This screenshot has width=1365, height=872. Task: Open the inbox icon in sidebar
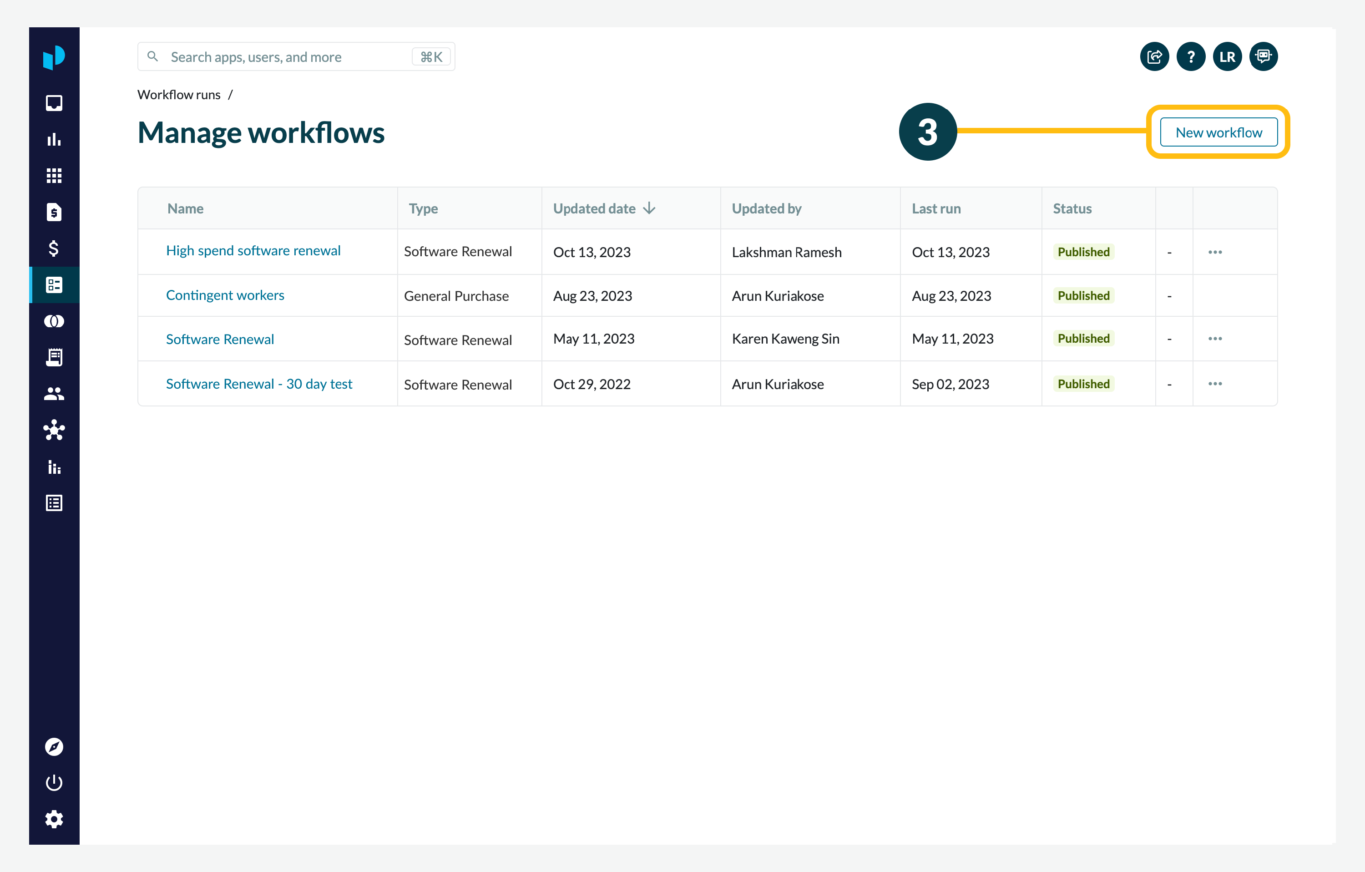click(54, 102)
